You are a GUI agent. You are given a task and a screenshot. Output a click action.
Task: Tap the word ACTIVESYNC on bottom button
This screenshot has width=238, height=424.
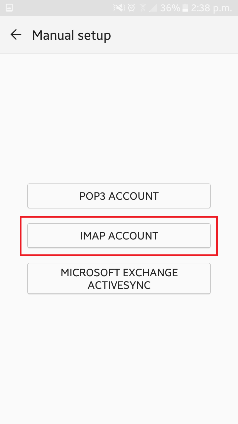[x=119, y=285]
